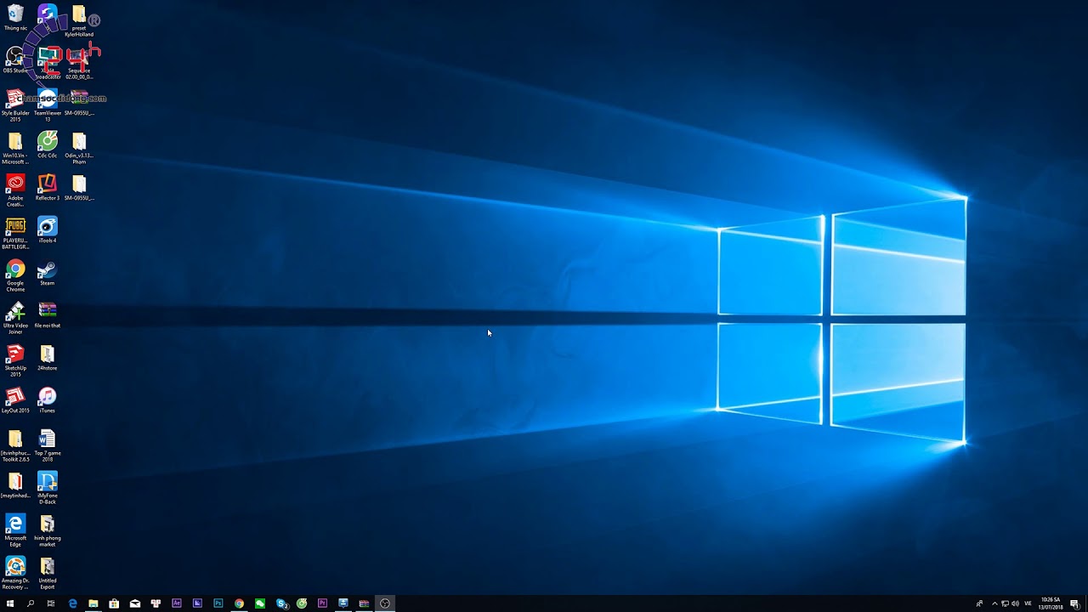Viewport: 1088px width, 612px height.
Task: Select the [maytinhad... folder icon
Action: [15, 485]
